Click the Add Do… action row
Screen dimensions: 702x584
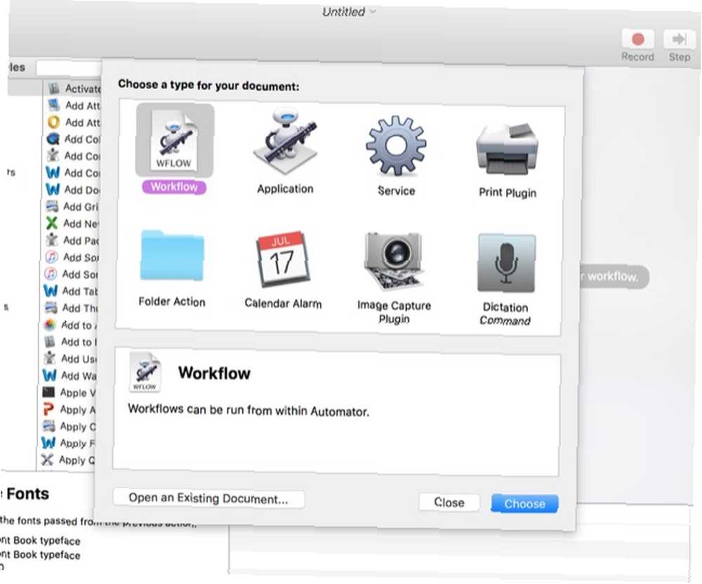click(72, 190)
